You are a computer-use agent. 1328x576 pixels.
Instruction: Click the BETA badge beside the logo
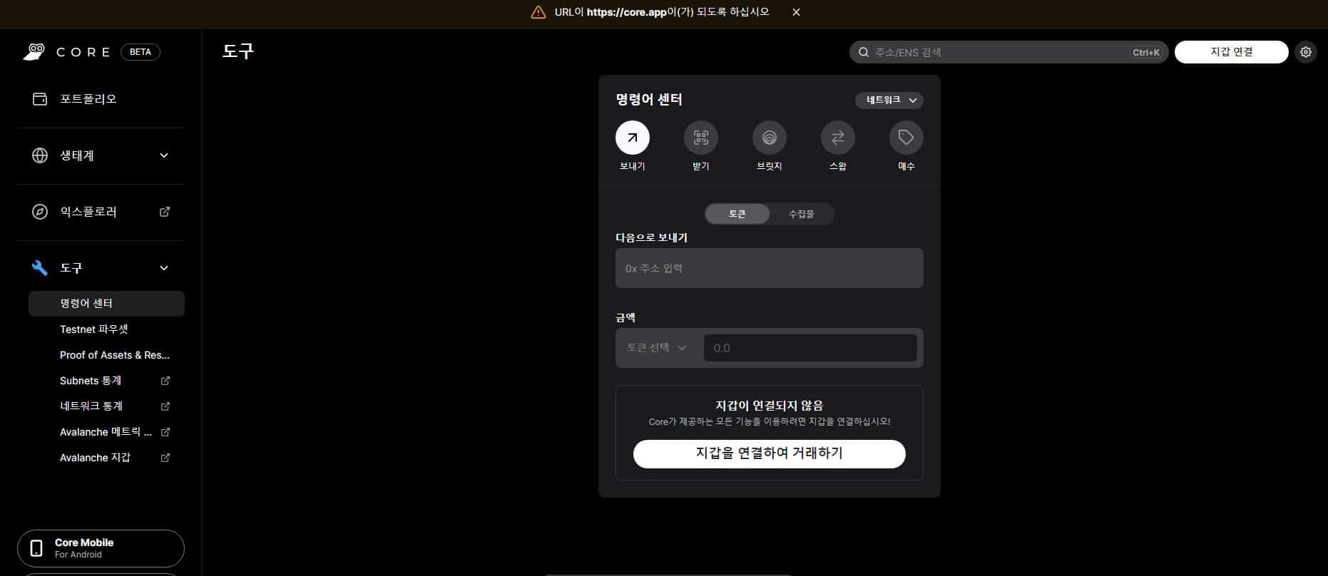[141, 52]
